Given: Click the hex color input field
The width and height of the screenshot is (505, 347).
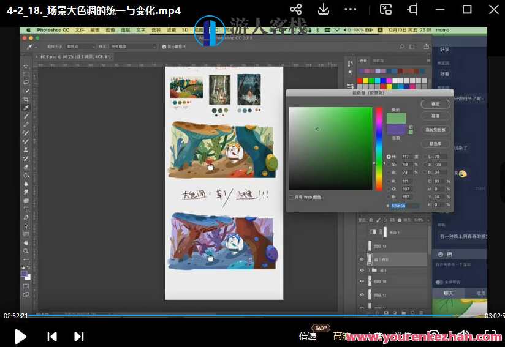Looking at the screenshot, I should click(404, 206).
